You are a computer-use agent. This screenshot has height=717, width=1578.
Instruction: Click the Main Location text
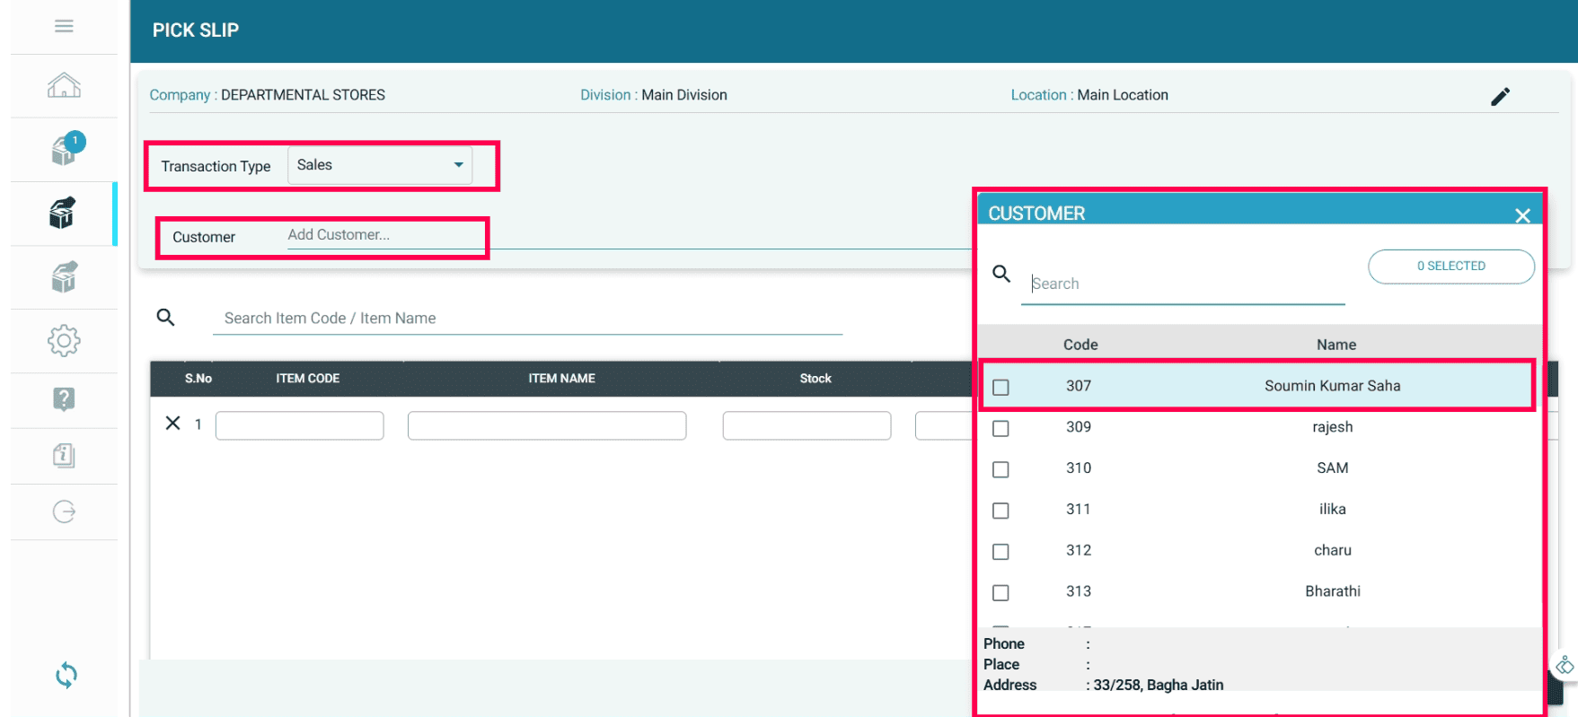pyautogui.click(x=1123, y=95)
